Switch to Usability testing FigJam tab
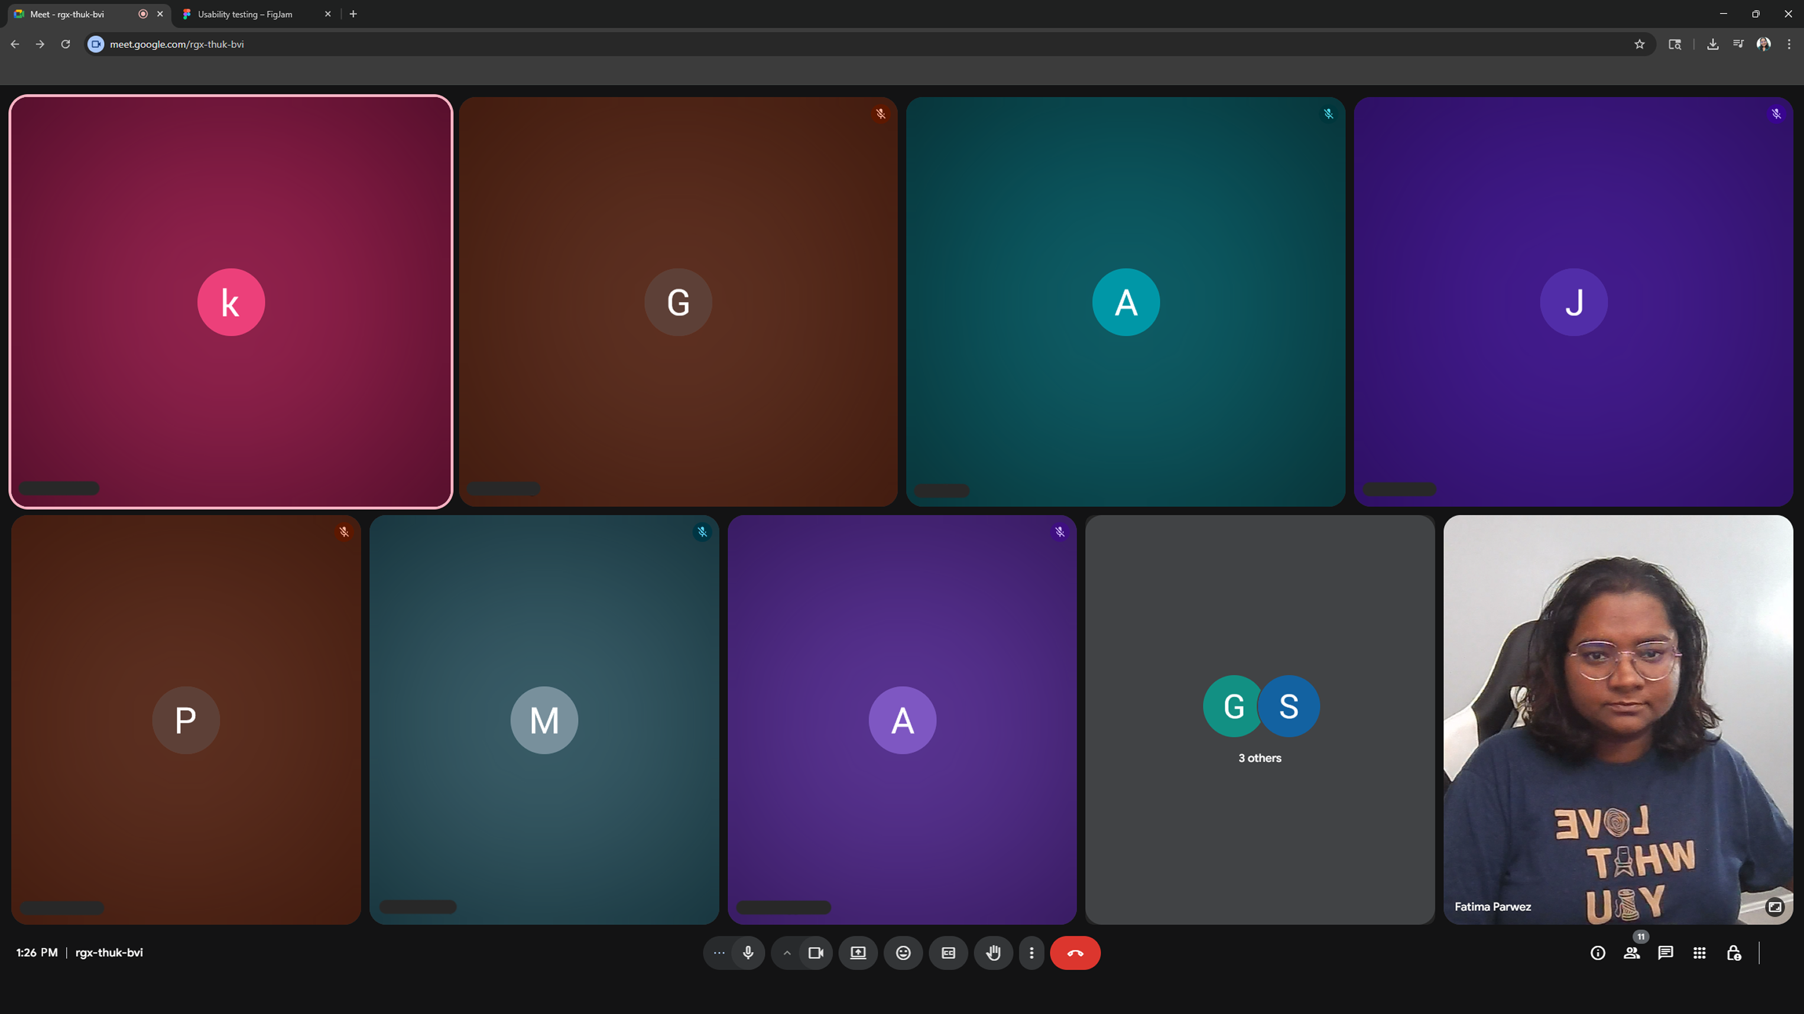 245,14
